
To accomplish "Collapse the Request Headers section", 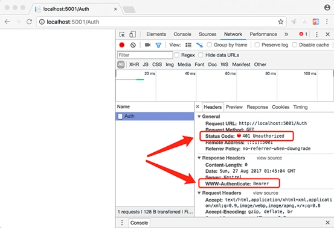I will [199, 193].
